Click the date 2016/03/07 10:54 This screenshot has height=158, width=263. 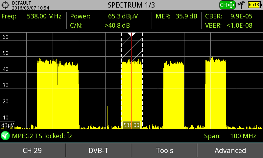[31, 8]
